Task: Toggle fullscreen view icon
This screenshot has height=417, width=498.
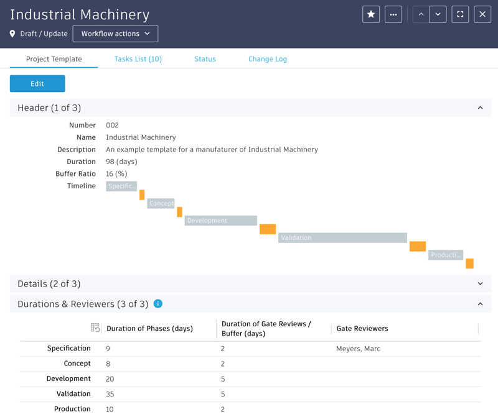Action: (x=460, y=14)
